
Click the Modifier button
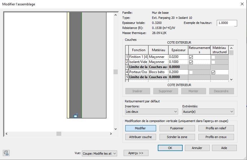[x=140, y=128]
